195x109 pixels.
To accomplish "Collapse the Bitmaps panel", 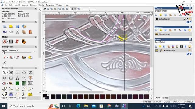I will point(190,27).
